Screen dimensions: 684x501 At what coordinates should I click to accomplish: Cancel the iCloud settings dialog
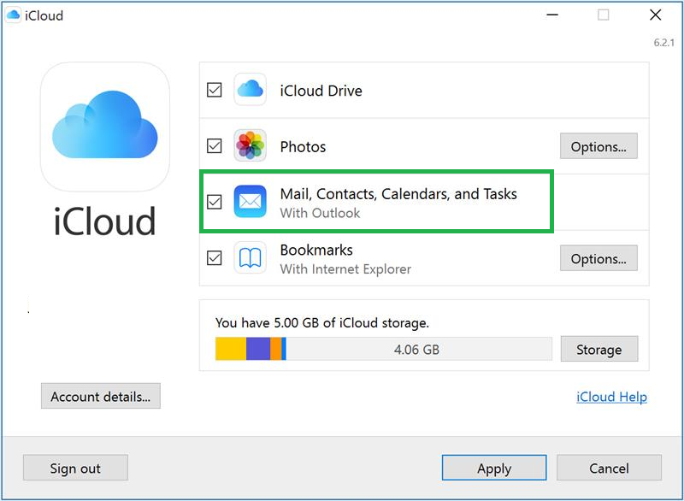coord(609,468)
